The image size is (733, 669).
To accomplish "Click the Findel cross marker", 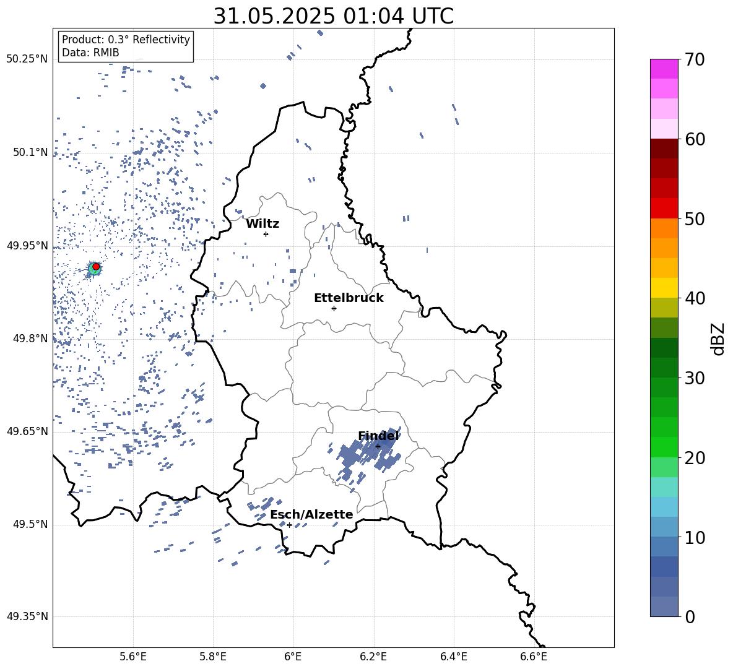I will point(378,447).
